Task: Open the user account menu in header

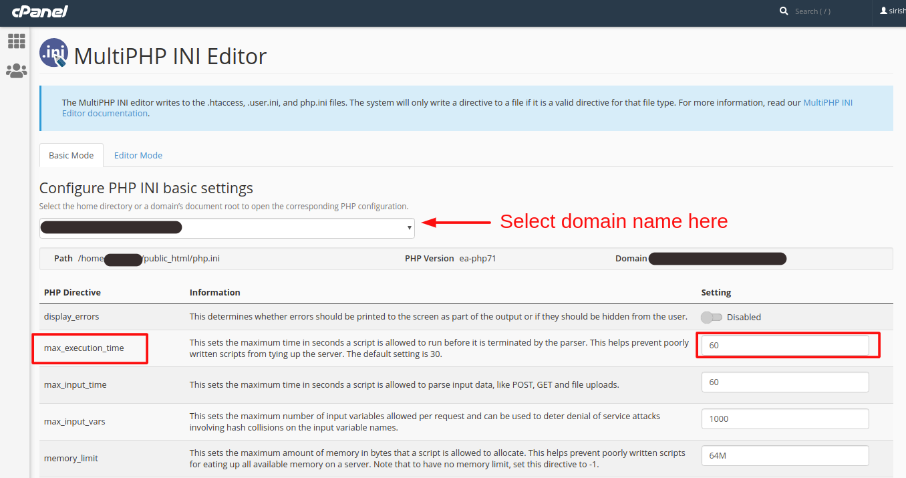Action: (893, 11)
